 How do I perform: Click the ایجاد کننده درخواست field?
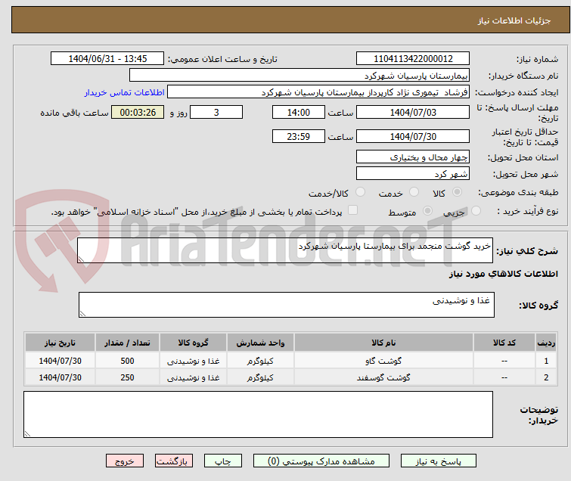pyautogui.click(x=318, y=92)
